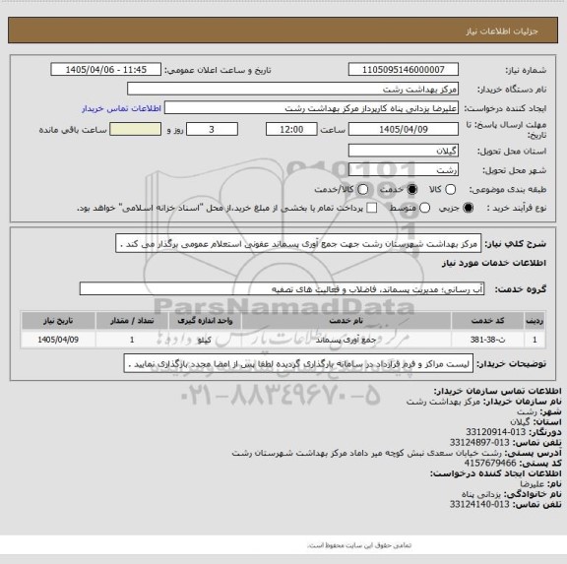Choose متوسط purchase process option
The width and height of the screenshot is (567, 564).
(424, 208)
